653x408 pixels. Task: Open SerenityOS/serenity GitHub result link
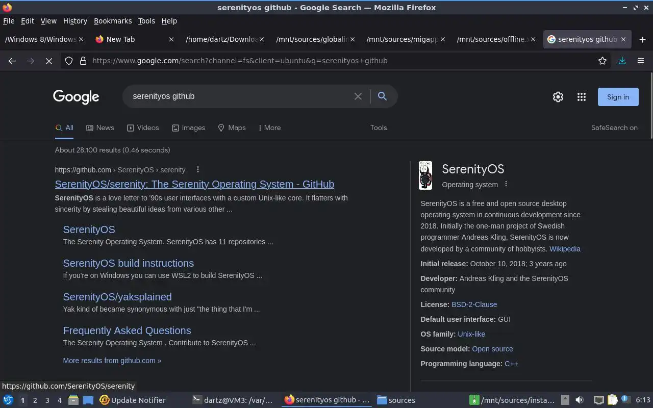coord(194,184)
